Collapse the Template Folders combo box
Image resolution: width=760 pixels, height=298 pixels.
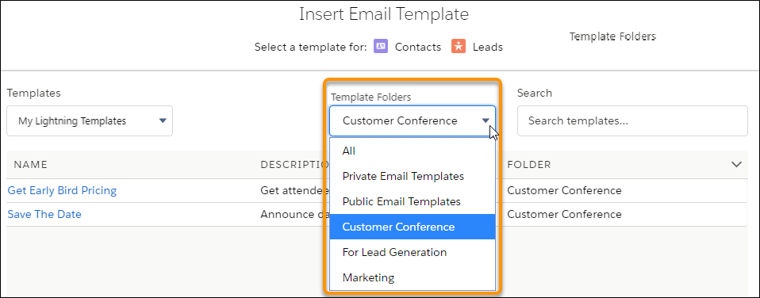coord(413,120)
